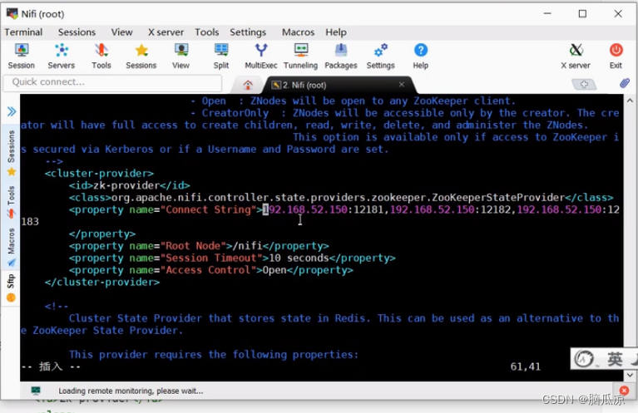The image size is (638, 413).
Task: Click the 英 input method indicator
Action: point(615,359)
